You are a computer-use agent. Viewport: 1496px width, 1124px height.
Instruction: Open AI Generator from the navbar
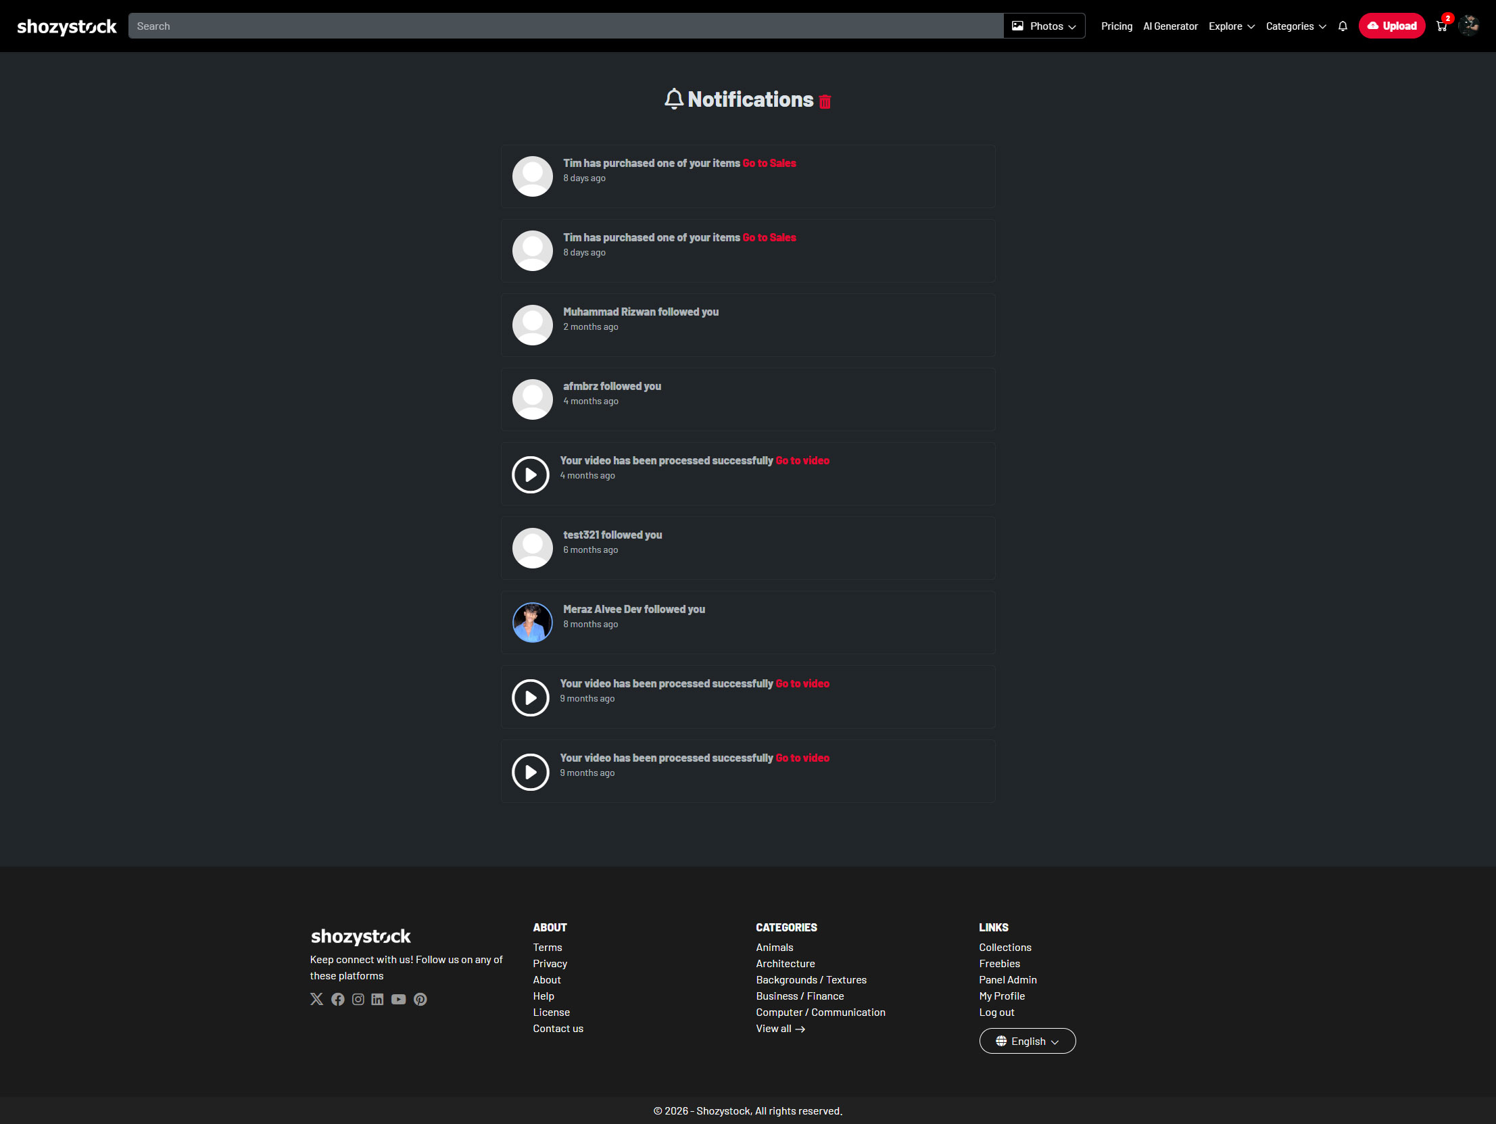(x=1170, y=26)
